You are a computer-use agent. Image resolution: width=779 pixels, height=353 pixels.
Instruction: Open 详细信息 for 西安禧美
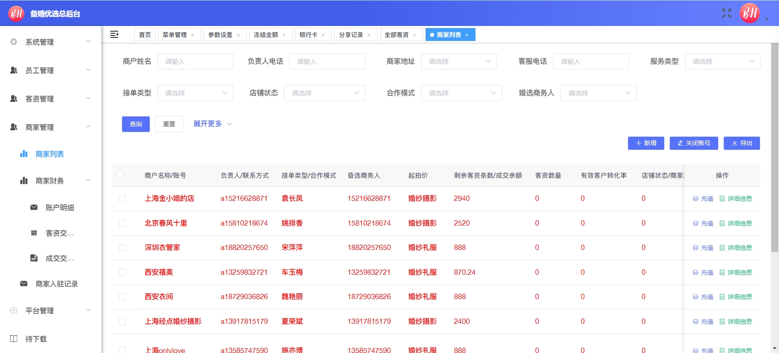(736, 272)
